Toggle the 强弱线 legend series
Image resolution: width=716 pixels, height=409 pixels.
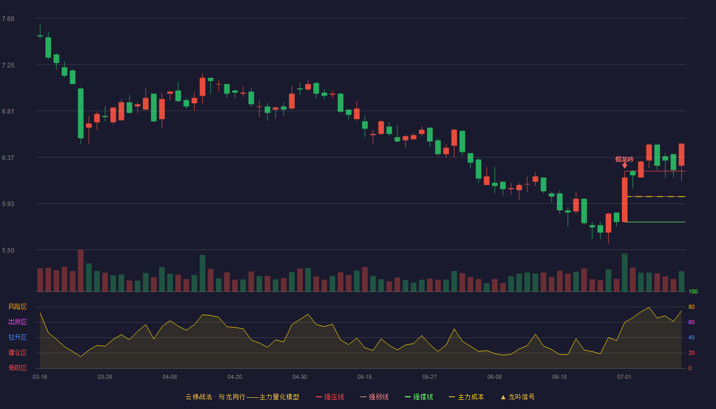coord(374,397)
